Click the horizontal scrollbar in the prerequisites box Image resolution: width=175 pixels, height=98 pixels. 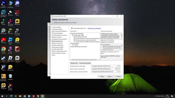(x=108, y=50)
